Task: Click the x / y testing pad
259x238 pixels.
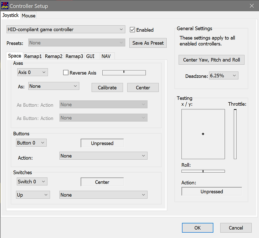Action: click(x=203, y=134)
